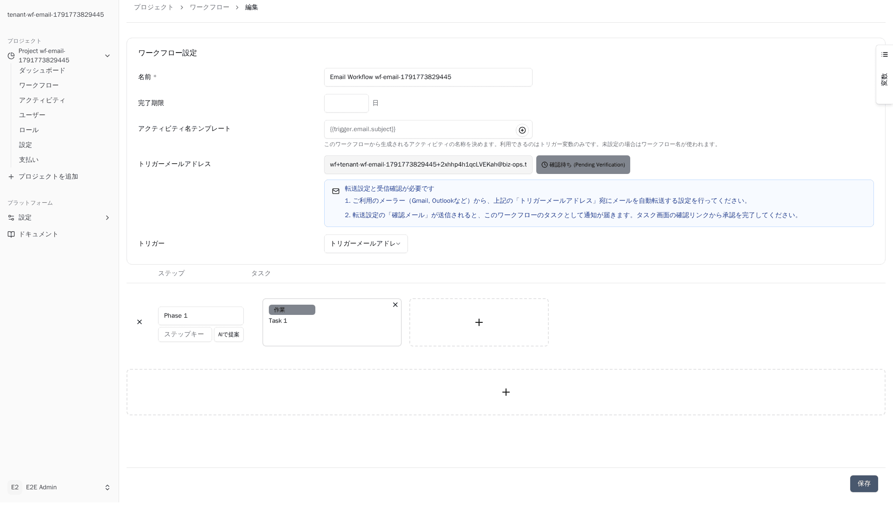This screenshot has height=507, width=893.
Task: Collapse the Project wf-email chevron
Action: coord(107,56)
